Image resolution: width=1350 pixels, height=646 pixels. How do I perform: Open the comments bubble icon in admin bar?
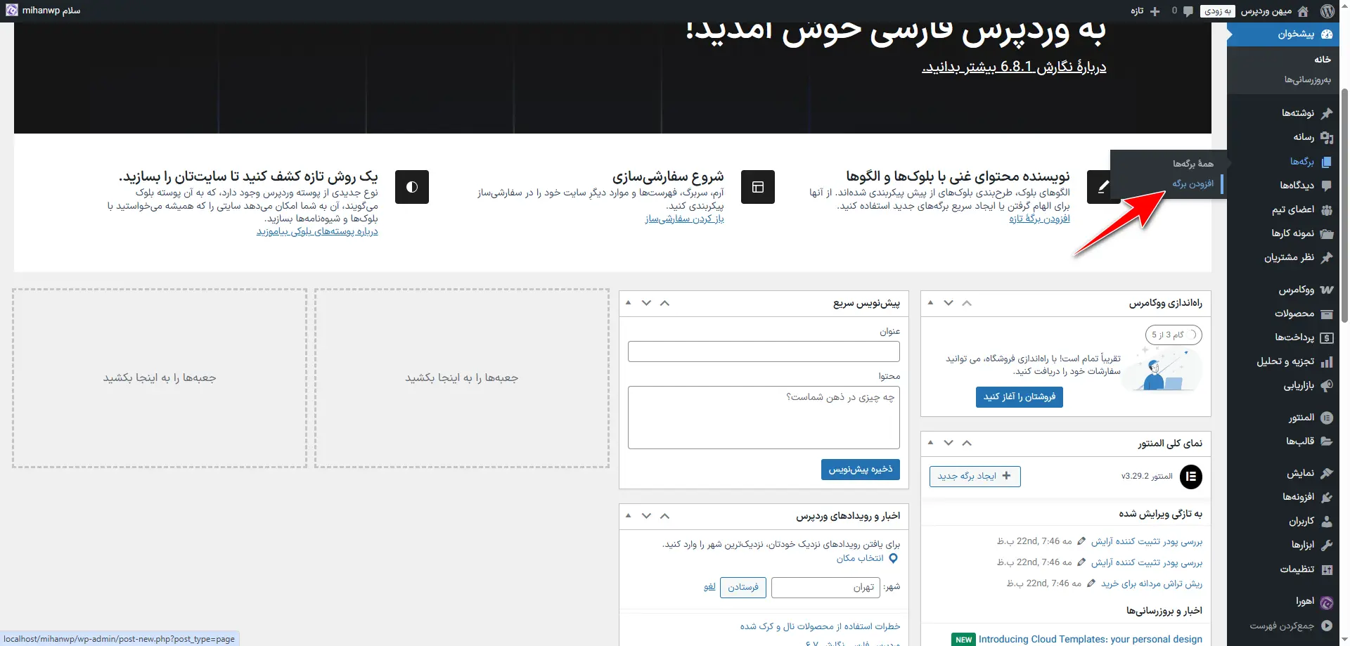click(x=1187, y=11)
